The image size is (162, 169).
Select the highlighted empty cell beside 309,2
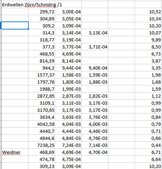click(x=15, y=25)
